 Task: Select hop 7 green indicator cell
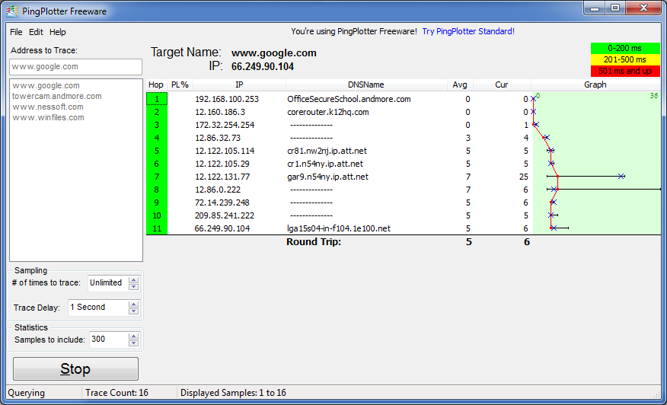[156, 177]
